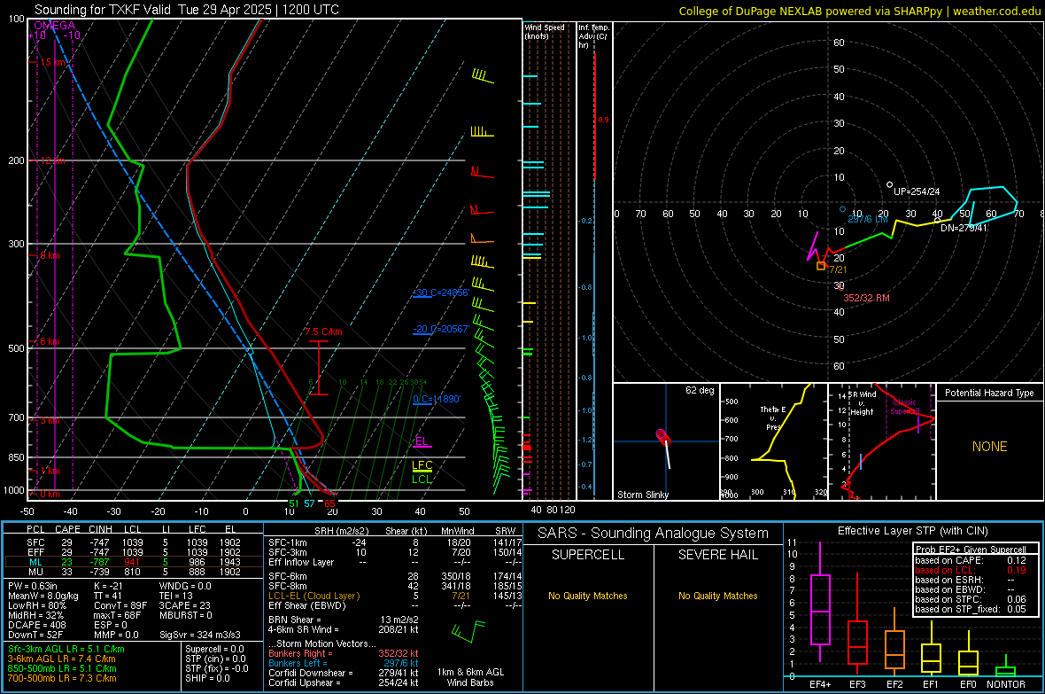Click the sounding title for TXKF

point(187,10)
